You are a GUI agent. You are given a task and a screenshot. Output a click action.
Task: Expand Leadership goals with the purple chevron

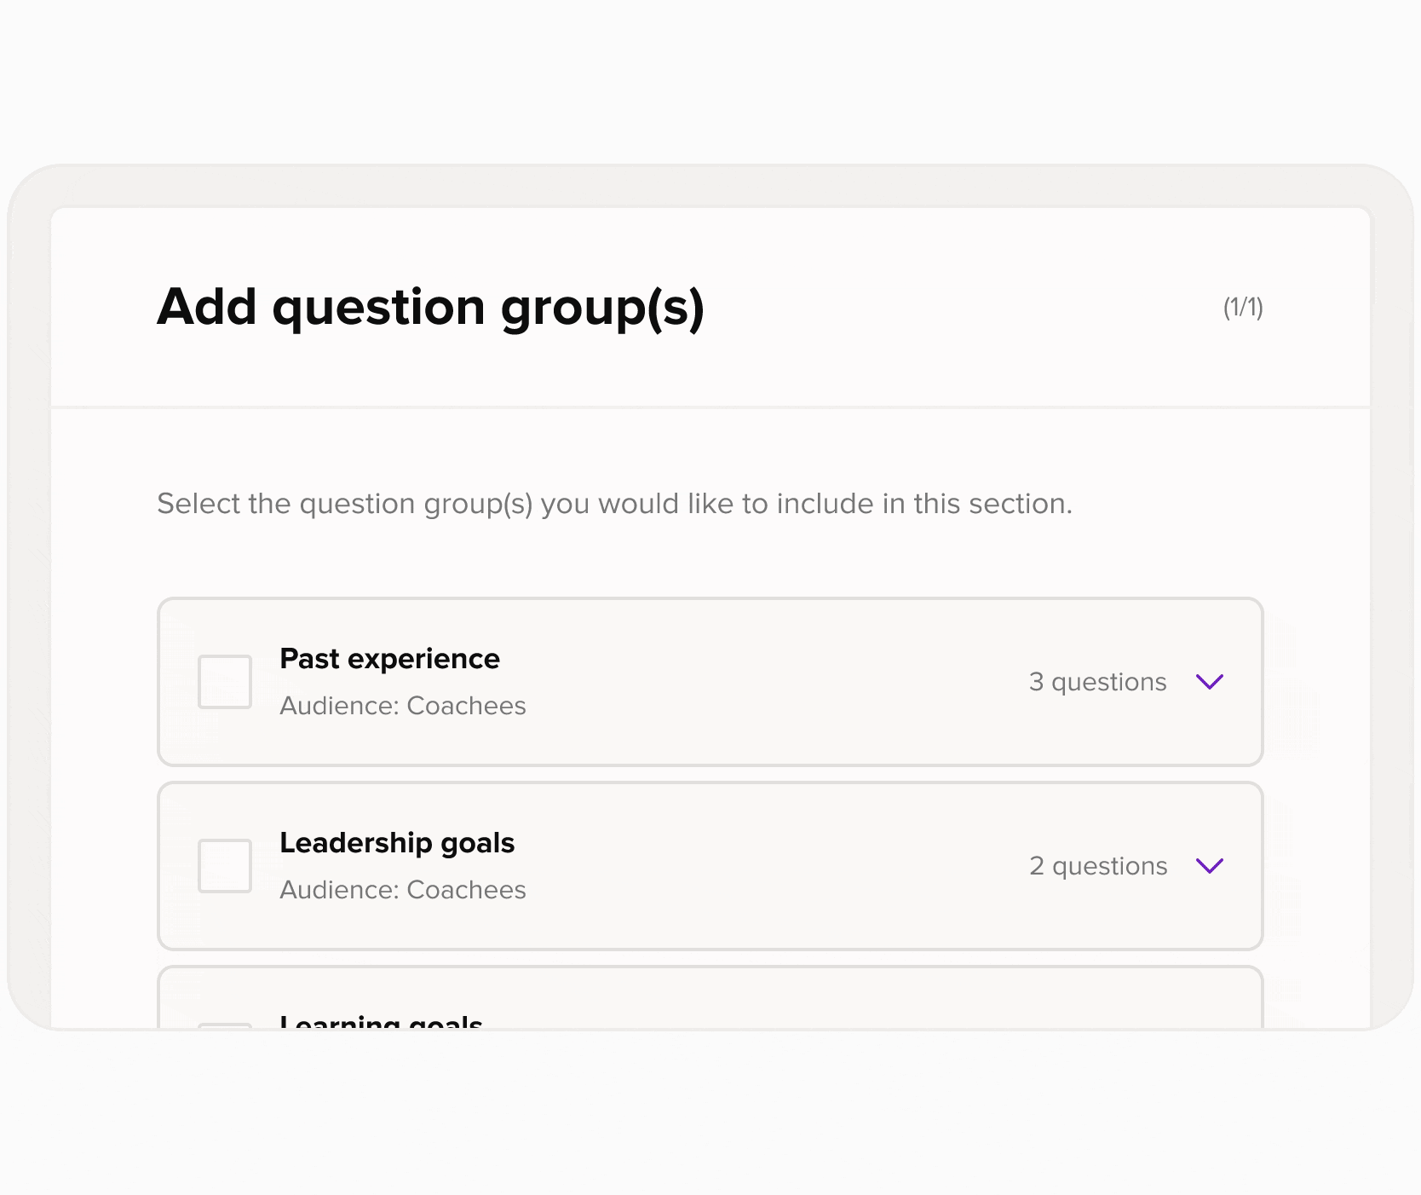[x=1210, y=866]
